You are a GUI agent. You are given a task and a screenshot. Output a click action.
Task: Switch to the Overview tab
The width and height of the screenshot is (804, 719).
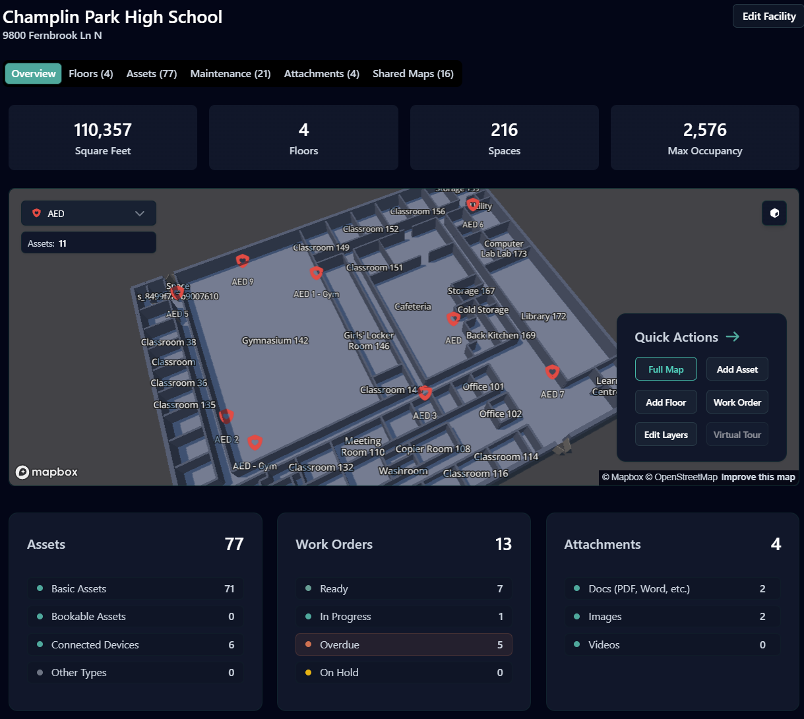[x=34, y=73]
